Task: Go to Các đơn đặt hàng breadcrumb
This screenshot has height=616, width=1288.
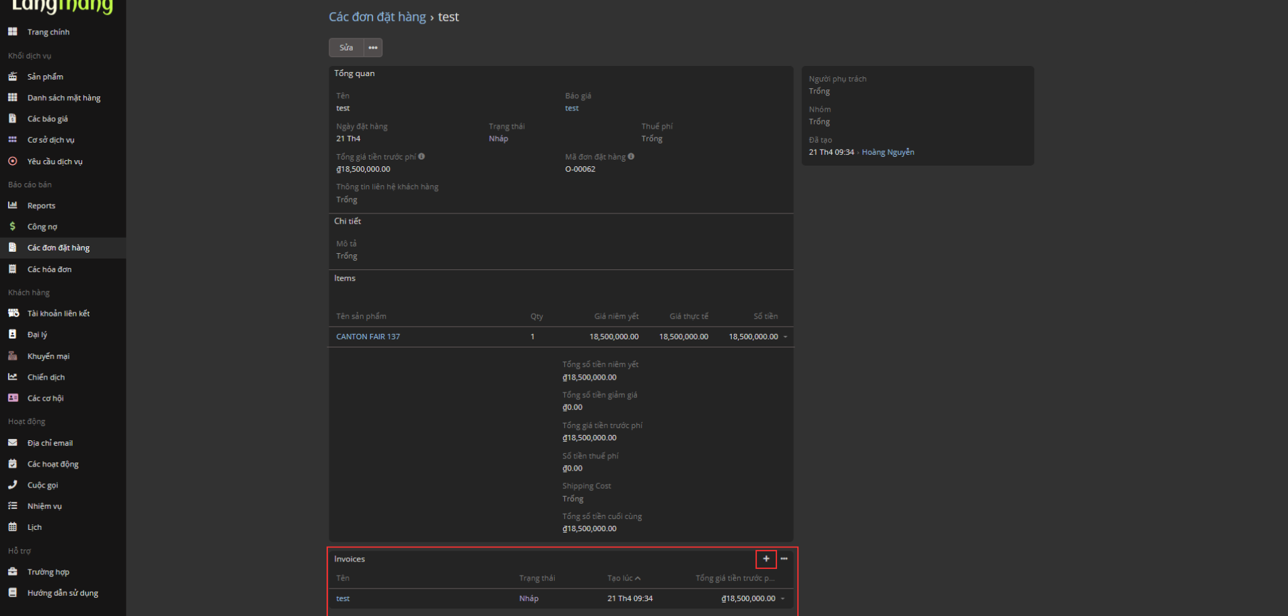Action: (377, 17)
